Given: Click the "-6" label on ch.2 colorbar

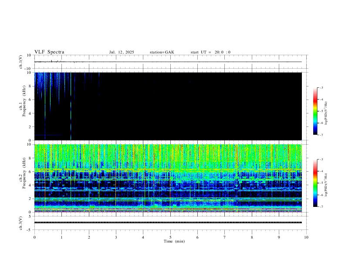Looking at the screenshot, I should [321, 195].
